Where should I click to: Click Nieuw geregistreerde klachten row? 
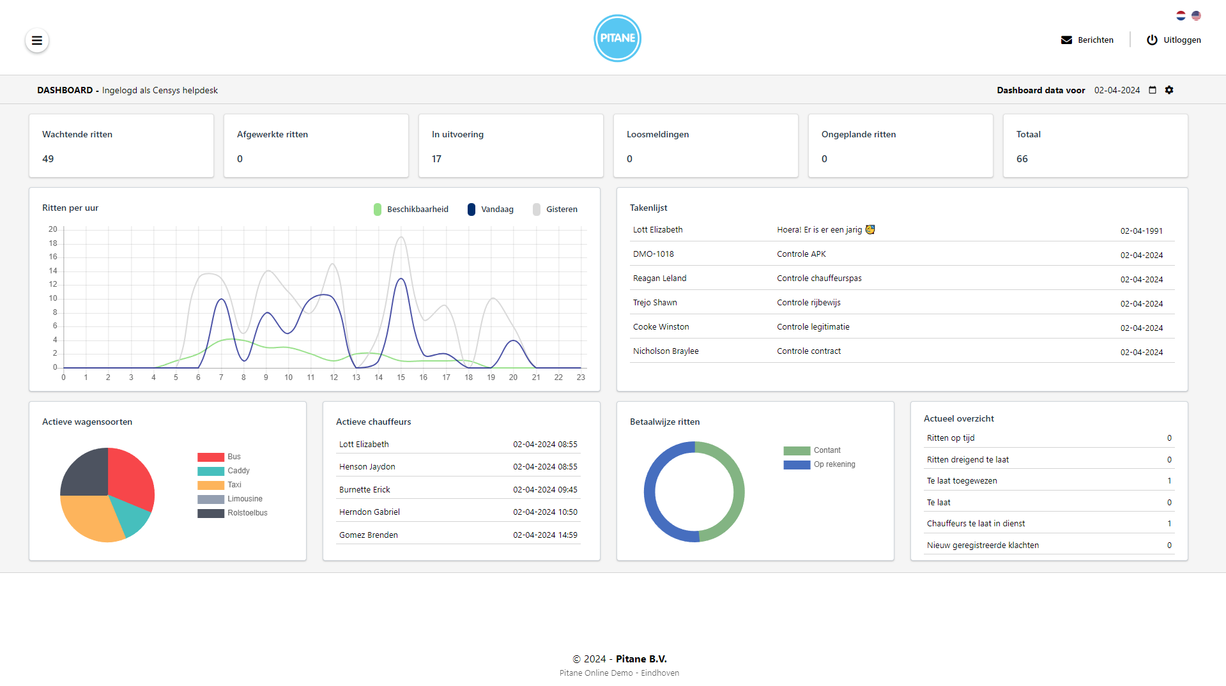[1049, 545]
